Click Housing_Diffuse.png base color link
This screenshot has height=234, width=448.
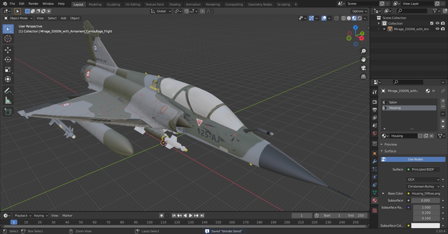pos(423,193)
